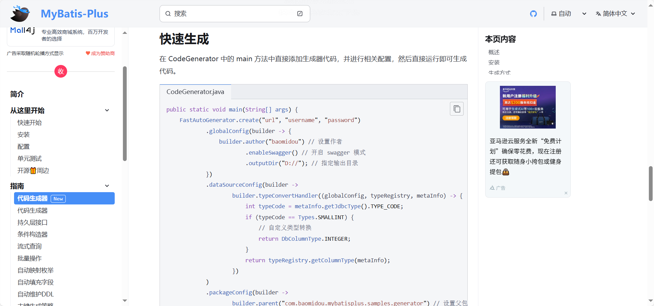This screenshot has height=306, width=654.
Task: Open the MyBatis-Plus home title link
Action: point(75,14)
